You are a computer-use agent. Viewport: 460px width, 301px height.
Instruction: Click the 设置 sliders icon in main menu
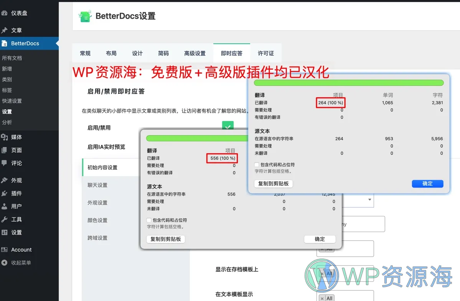coord(4,232)
